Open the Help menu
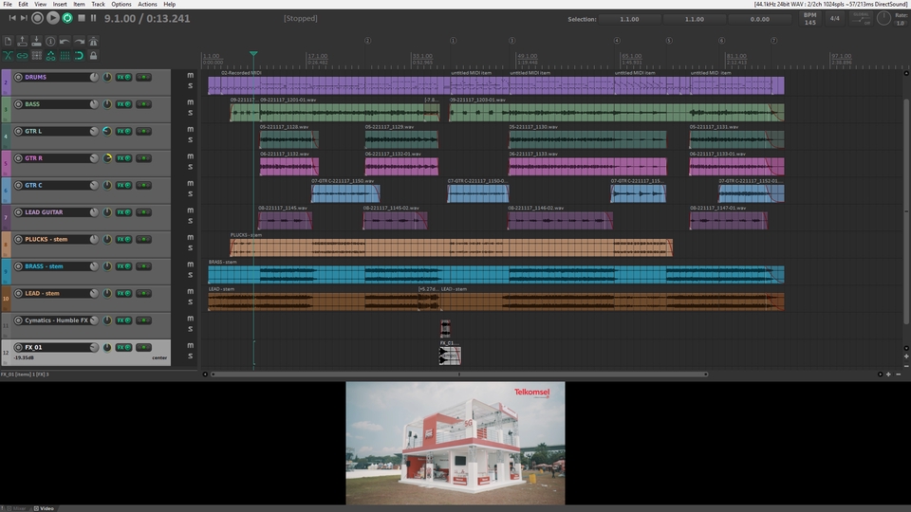This screenshot has width=911, height=512. pyautogui.click(x=170, y=4)
